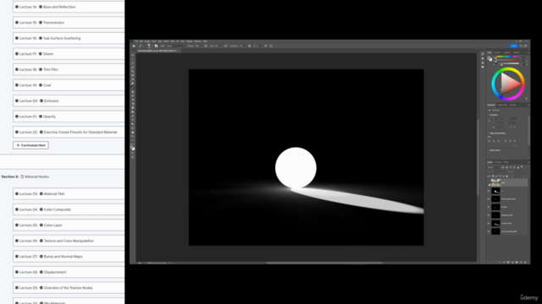Click the foreground/background color swatches in toolbar
This screenshot has width=542, height=304.
point(133,148)
